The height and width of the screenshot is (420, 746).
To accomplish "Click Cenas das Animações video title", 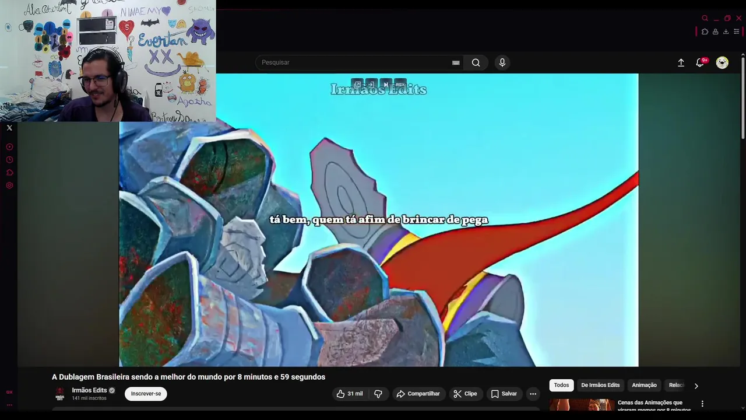I will coord(654,405).
